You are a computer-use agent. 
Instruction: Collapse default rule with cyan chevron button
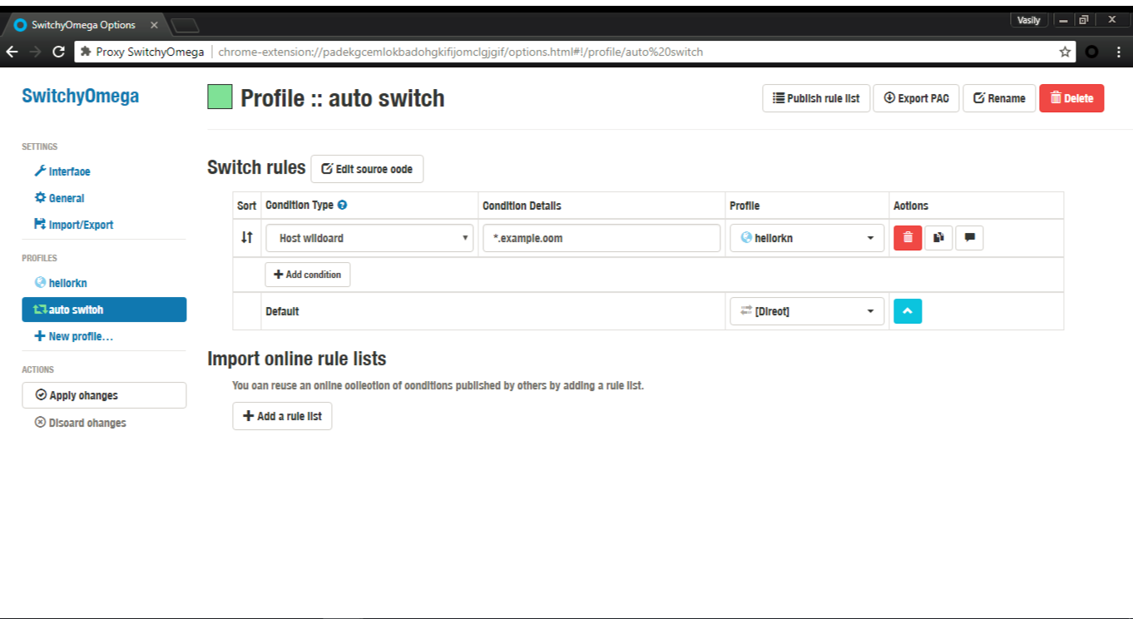[908, 311]
